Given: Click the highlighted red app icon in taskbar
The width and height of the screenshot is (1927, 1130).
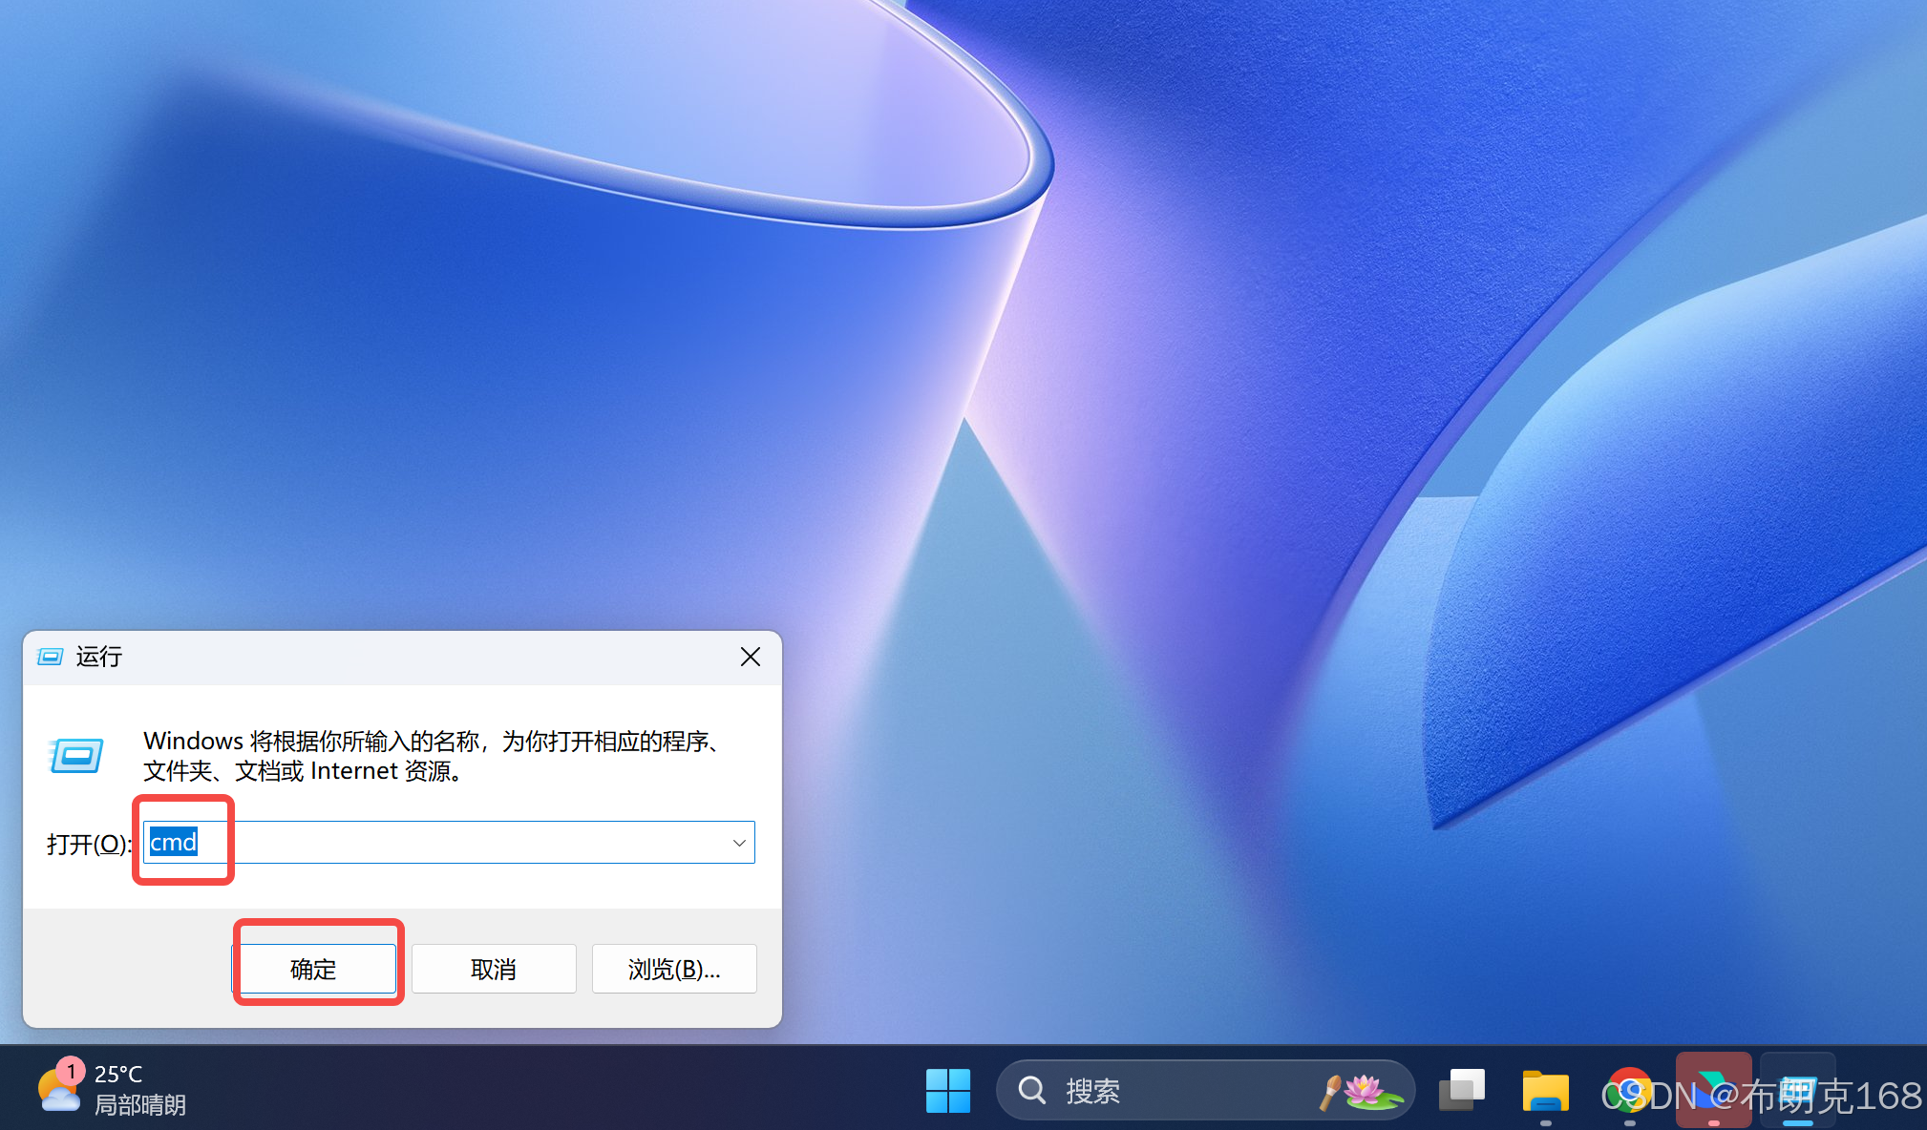Looking at the screenshot, I should point(1713,1088).
